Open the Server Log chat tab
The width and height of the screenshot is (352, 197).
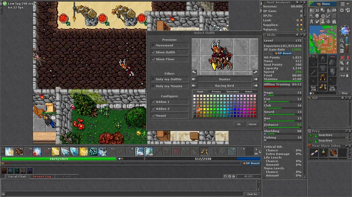pyautogui.click(x=42, y=176)
